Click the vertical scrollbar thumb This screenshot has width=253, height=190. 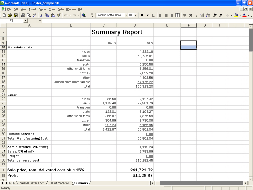tap(251, 40)
